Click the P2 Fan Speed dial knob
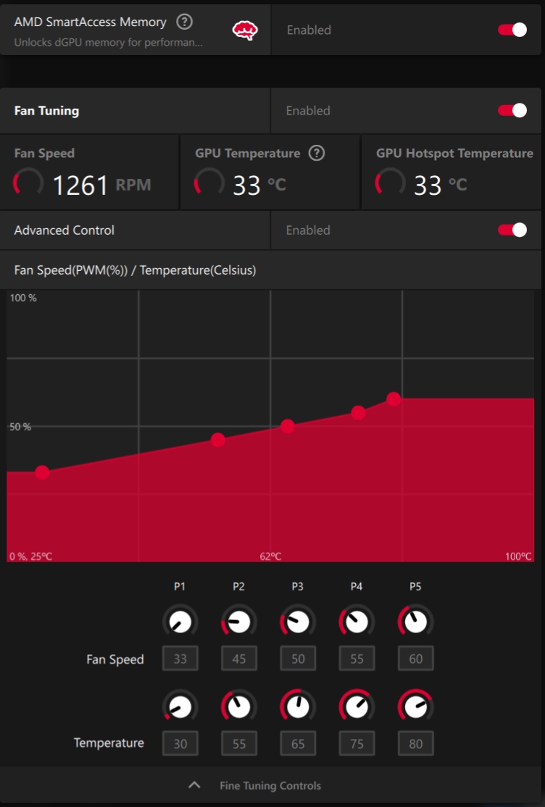Viewport: 545px width, 807px height. pos(239,622)
